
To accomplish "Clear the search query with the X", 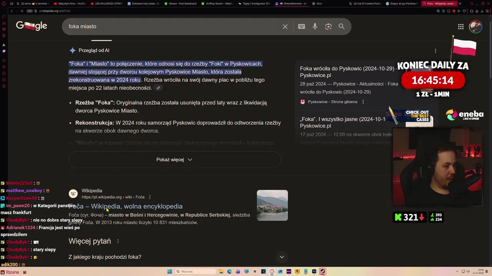I will (285, 26).
